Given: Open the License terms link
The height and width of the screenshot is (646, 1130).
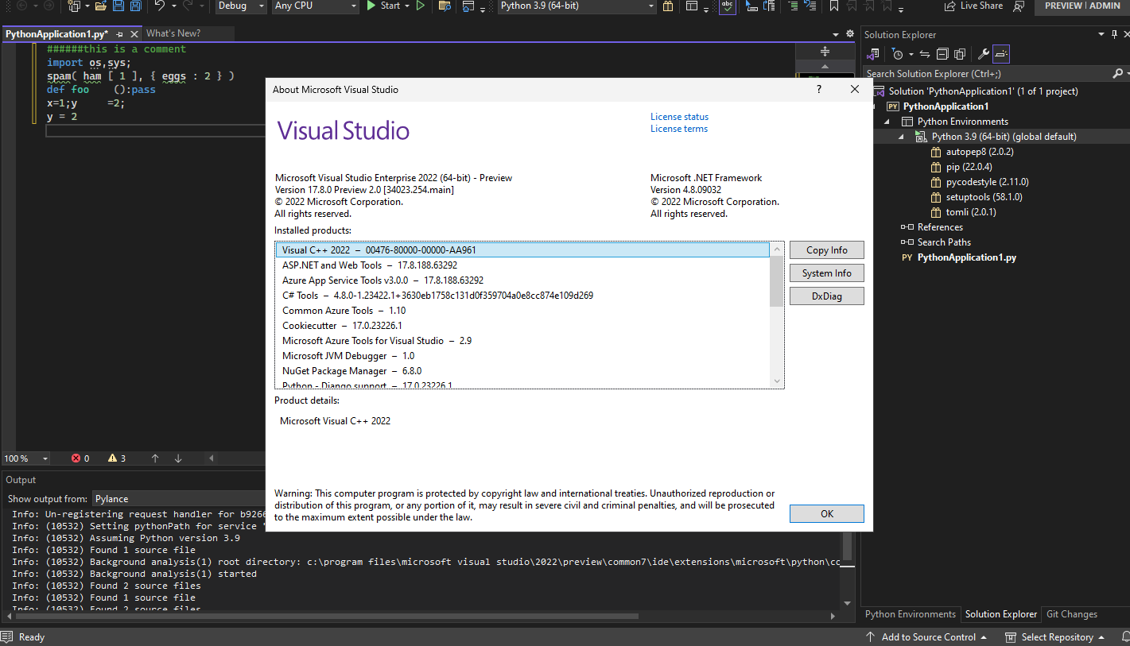Looking at the screenshot, I should coord(678,129).
